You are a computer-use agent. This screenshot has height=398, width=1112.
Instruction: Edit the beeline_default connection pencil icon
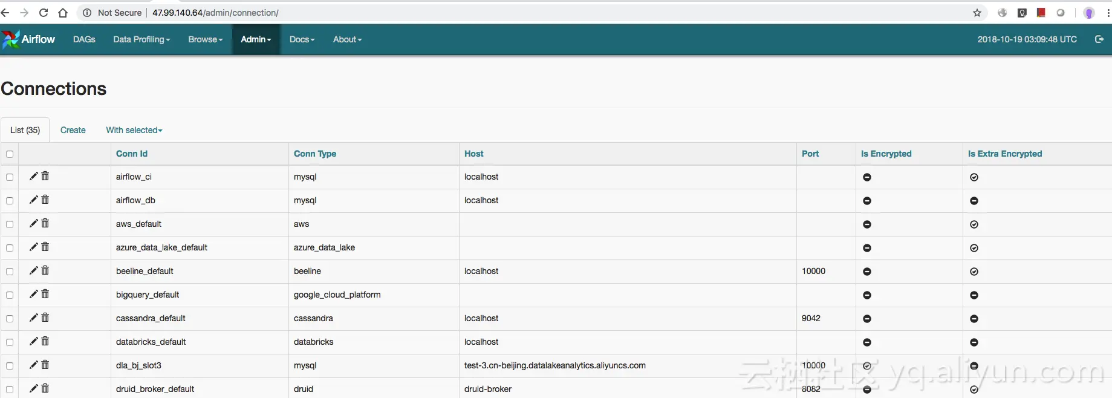tap(34, 270)
